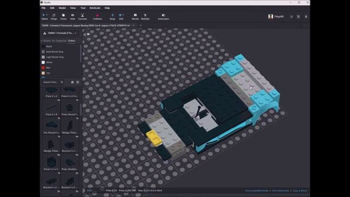Open the Edit menu
Image resolution: width=350 pixels, height=197 pixels.
click(x=52, y=8)
